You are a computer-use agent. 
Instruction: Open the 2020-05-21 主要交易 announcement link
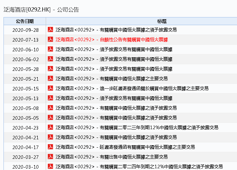coord(112,79)
